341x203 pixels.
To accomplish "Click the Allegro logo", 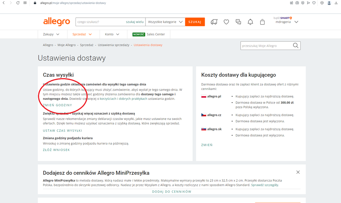I will [x=56, y=22].
